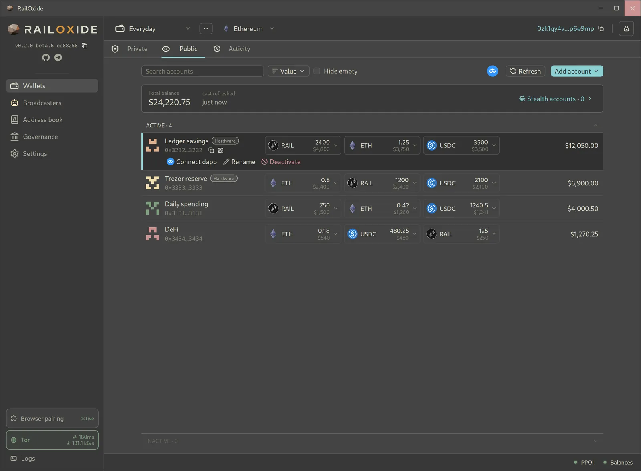Click the Ledger savings account avatar

153,145
